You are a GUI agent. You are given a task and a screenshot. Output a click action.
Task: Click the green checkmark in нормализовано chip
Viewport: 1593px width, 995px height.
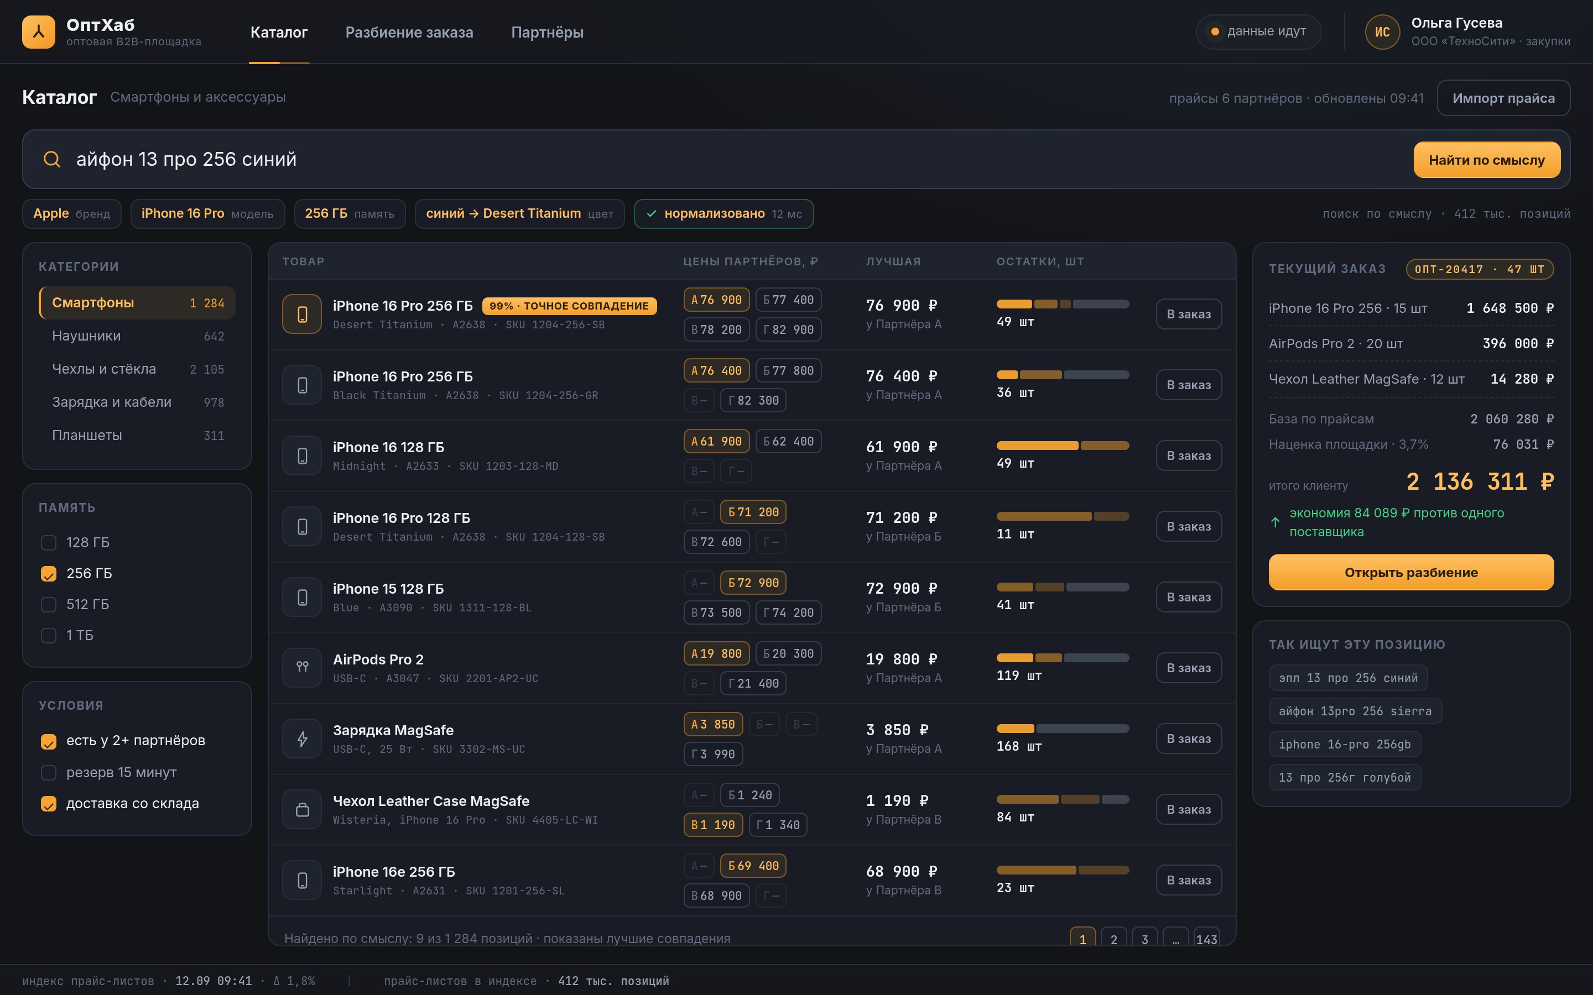652,214
